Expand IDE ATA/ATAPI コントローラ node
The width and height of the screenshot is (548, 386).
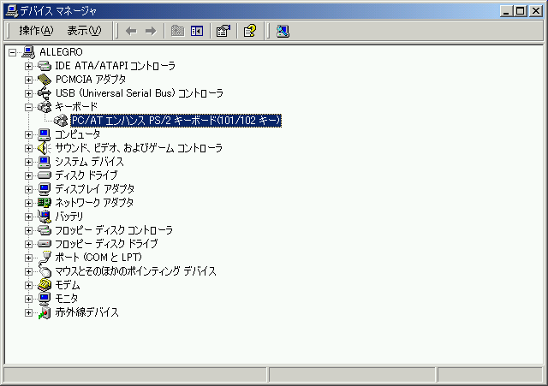pyautogui.click(x=28, y=66)
